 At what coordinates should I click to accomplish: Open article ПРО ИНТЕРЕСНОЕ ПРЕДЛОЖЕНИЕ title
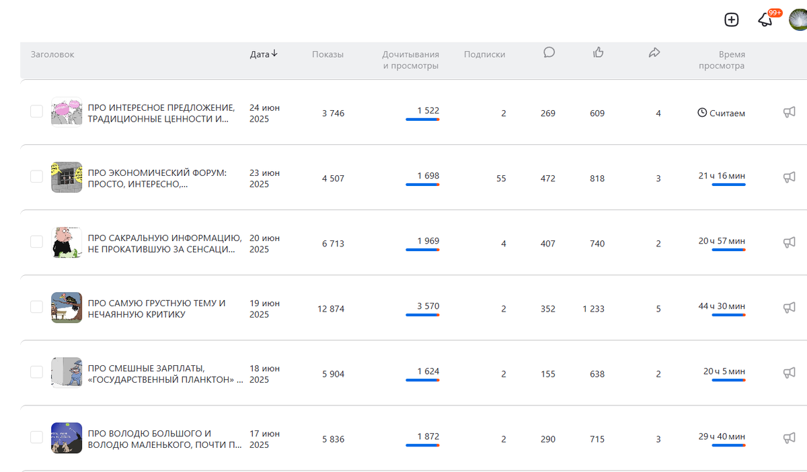point(161,113)
